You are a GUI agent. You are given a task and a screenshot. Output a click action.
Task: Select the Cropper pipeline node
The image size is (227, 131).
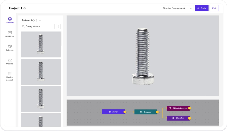(146, 112)
